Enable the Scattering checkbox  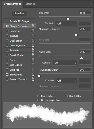coord(7,31)
